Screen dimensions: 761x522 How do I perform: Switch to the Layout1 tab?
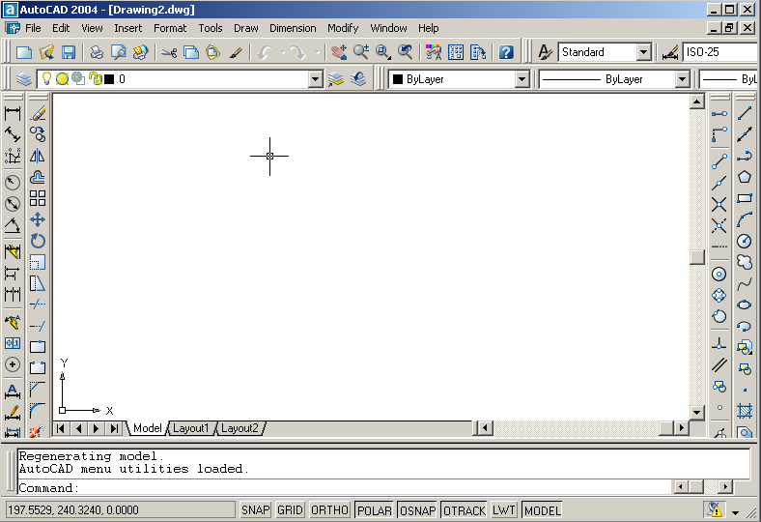point(190,428)
